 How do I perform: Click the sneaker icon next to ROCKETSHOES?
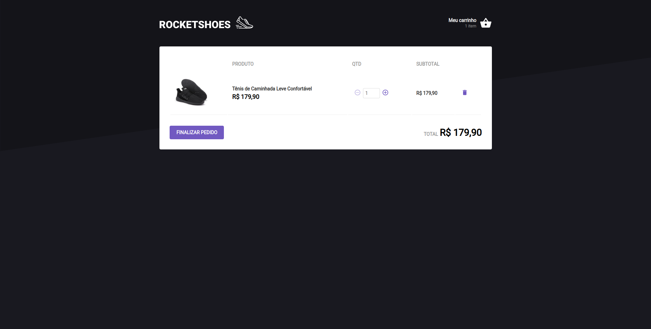[245, 22]
